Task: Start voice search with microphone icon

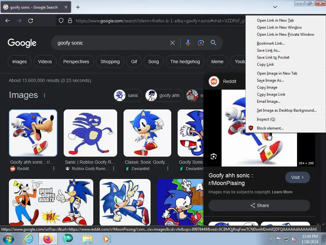Action: (x=188, y=43)
